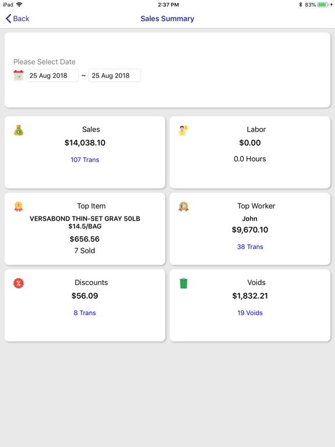
Task: Click the Voids card heading
Action: click(x=256, y=282)
